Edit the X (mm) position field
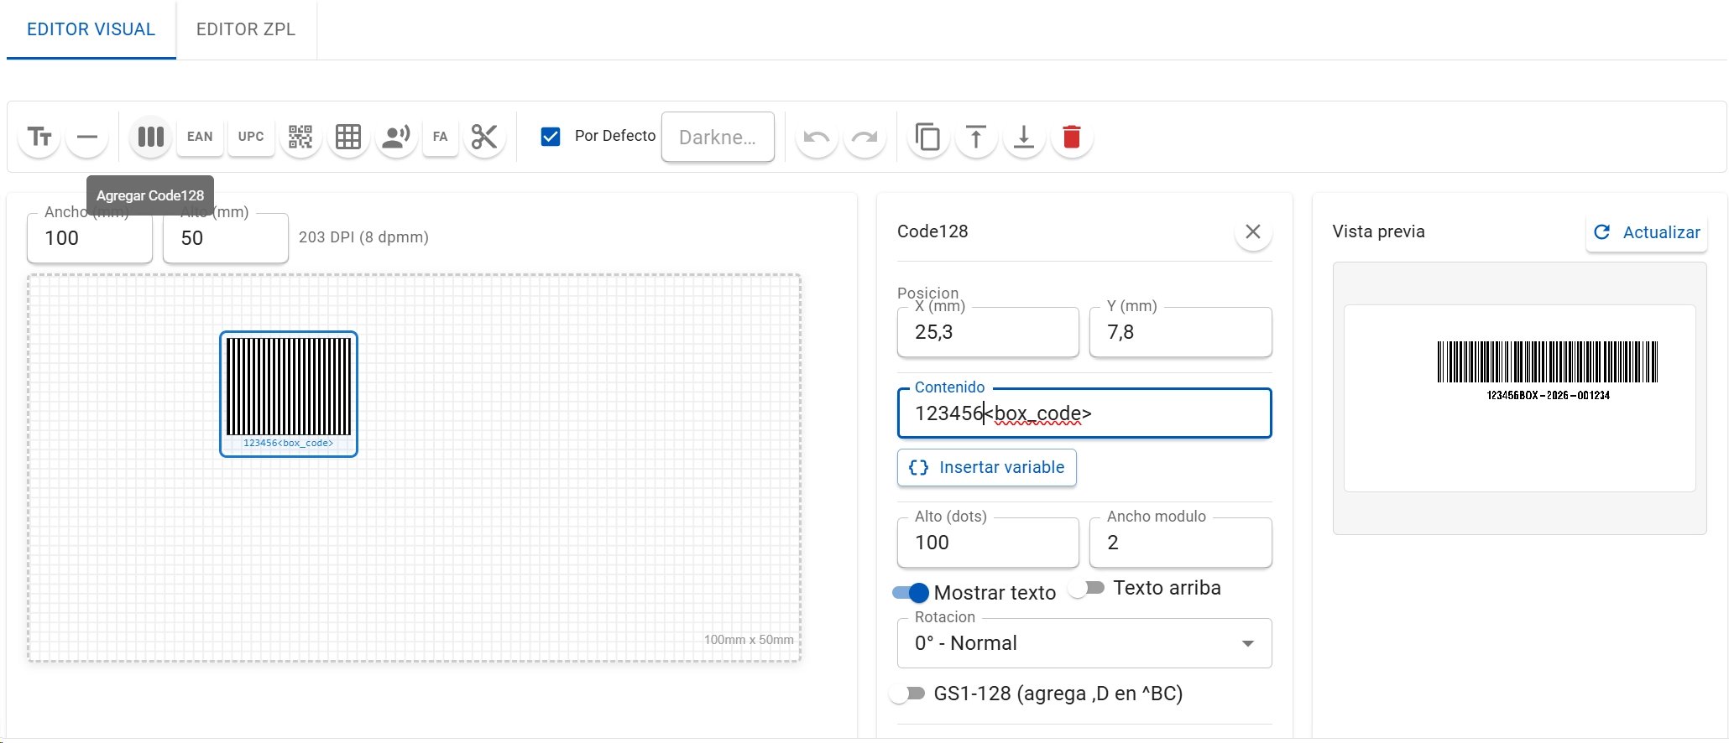The image size is (1729, 743). [988, 332]
